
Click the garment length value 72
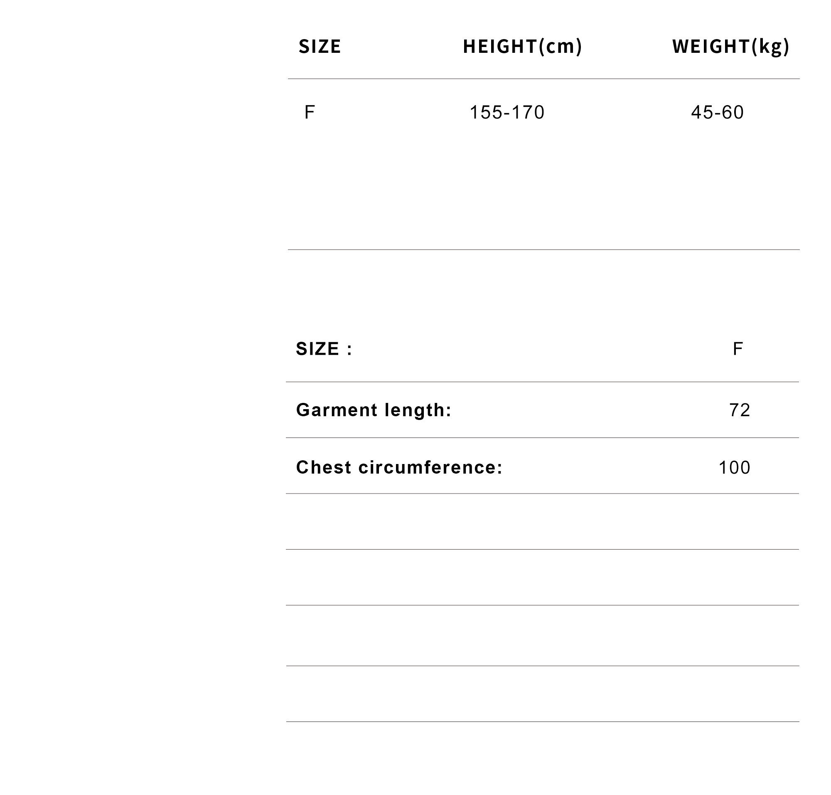click(x=740, y=410)
